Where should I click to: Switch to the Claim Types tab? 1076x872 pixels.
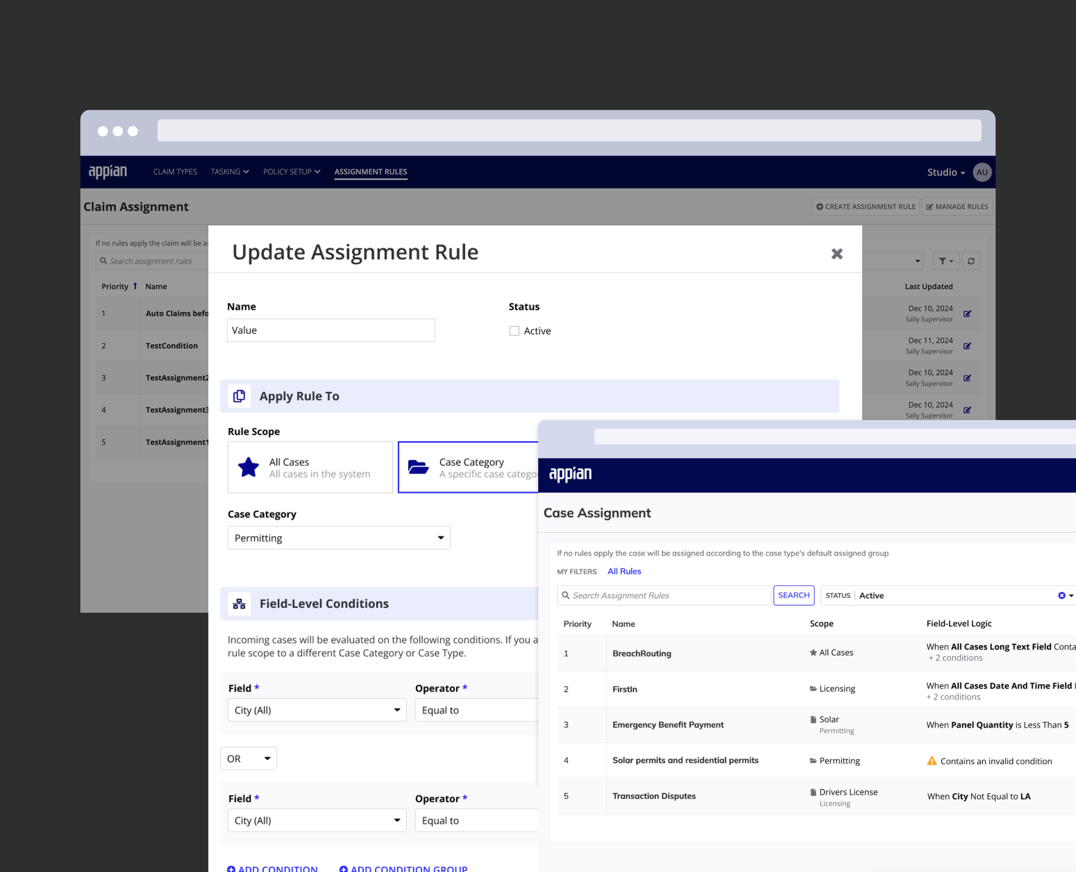click(x=175, y=172)
